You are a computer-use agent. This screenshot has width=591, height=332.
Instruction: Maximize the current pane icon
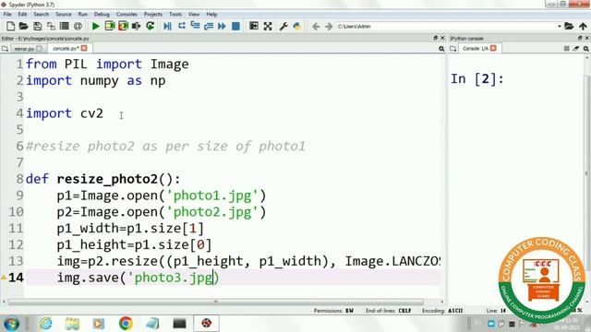click(254, 26)
